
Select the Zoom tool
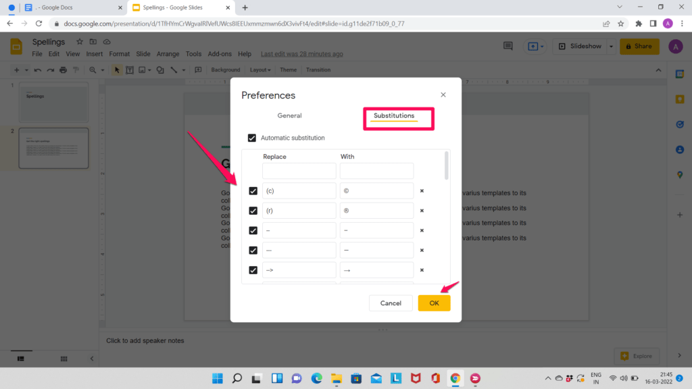pyautogui.click(x=93, y=70)
